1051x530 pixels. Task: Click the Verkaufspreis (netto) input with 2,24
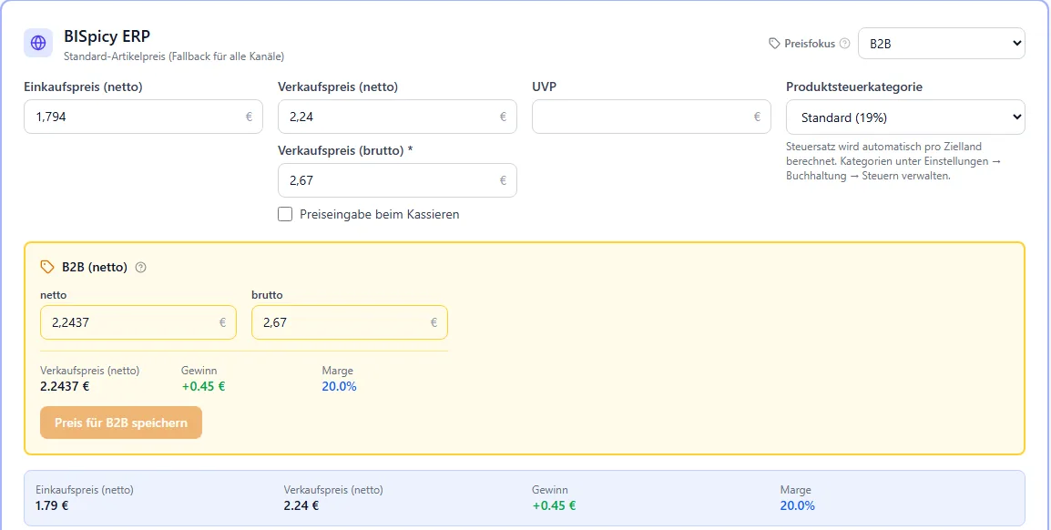(x=397, y=117)
